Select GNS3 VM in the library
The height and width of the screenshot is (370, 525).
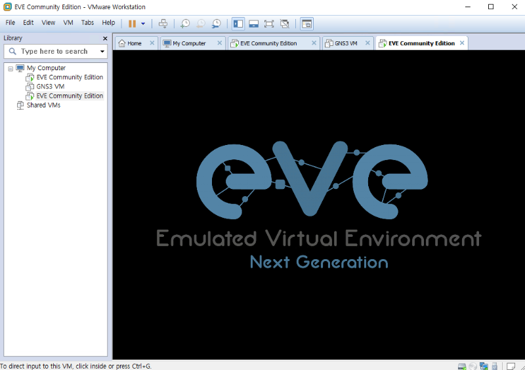50,86
